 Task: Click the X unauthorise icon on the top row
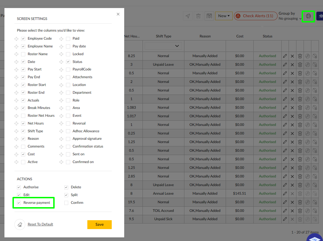(292, 56)
